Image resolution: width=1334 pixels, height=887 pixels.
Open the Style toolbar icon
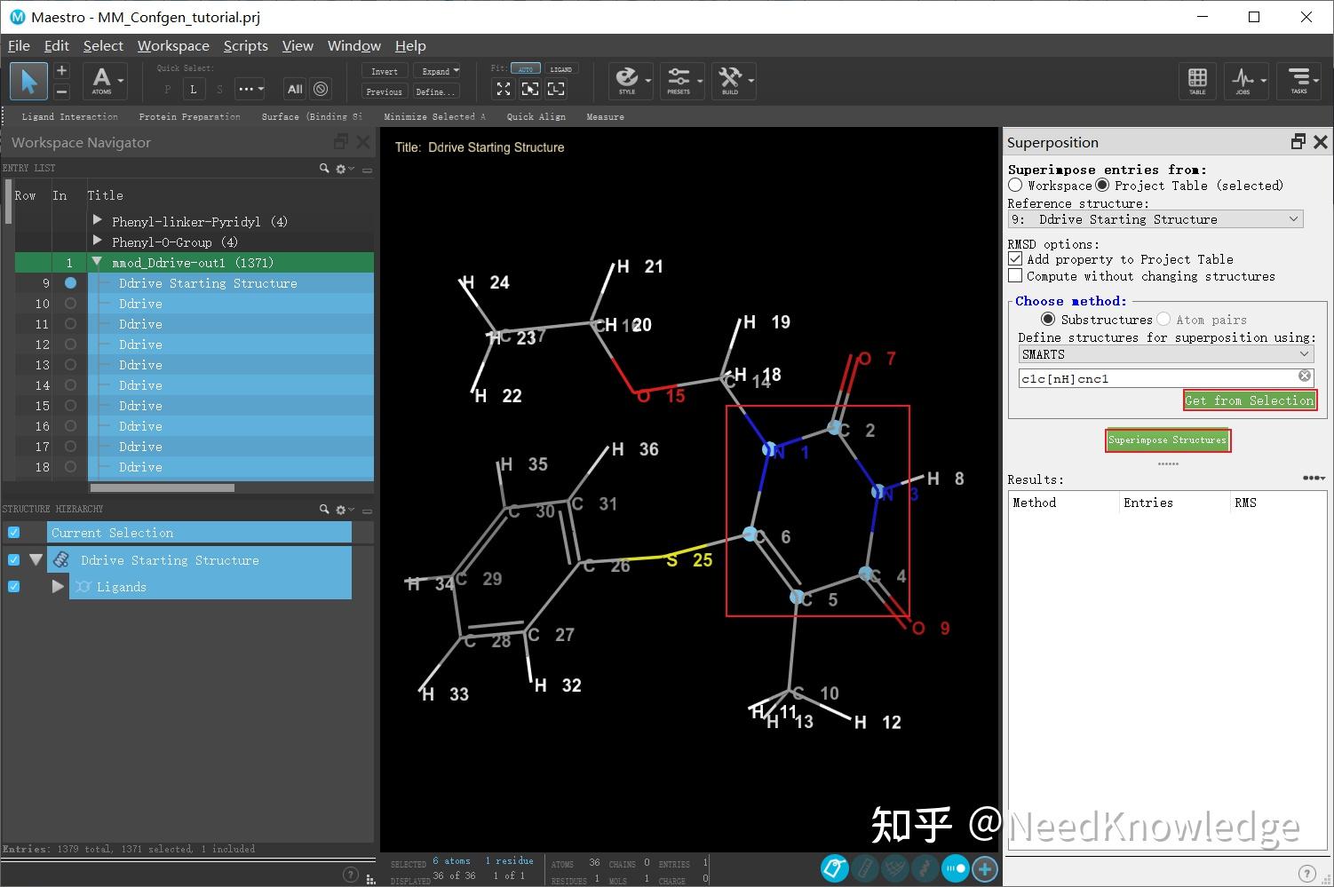(629, 80)
